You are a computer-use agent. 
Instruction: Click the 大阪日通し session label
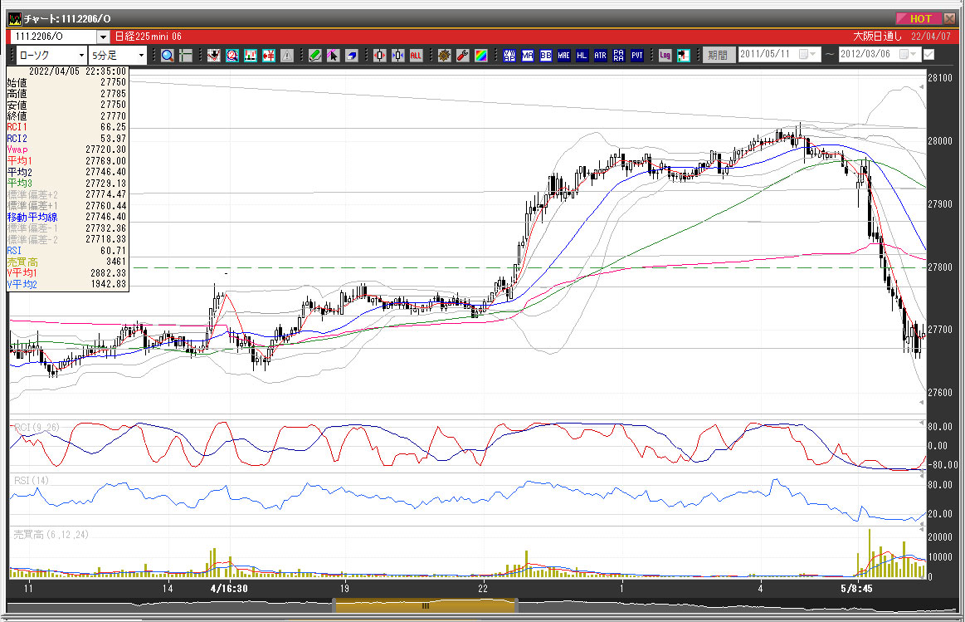(877, 37)
